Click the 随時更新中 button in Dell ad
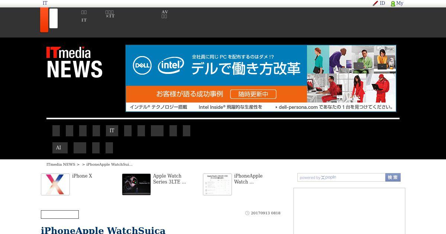The width and height of the screenshot is (446, 234). pyautogui.click(x=253, y=94)
